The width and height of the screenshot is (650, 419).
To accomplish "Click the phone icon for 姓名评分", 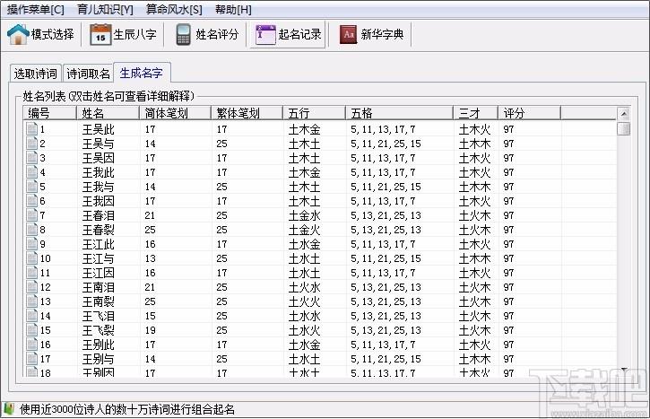I will (183, 35).
